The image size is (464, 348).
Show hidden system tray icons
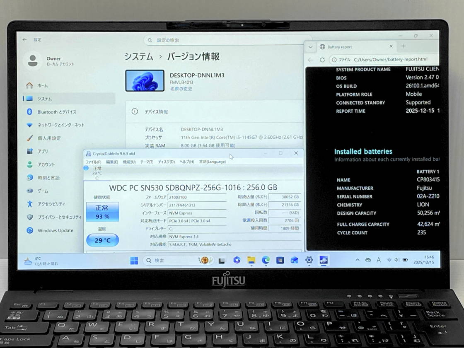pos(357,260)
